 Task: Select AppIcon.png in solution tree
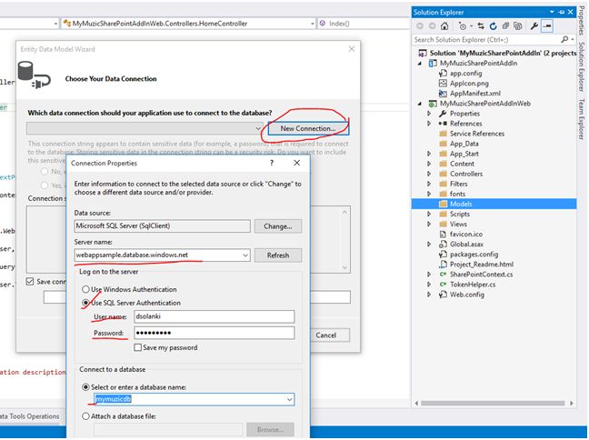pyautogui.click(x=469, y=84)
